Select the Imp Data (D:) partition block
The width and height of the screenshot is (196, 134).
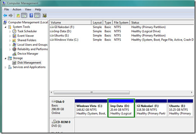[x=121, y=108]
